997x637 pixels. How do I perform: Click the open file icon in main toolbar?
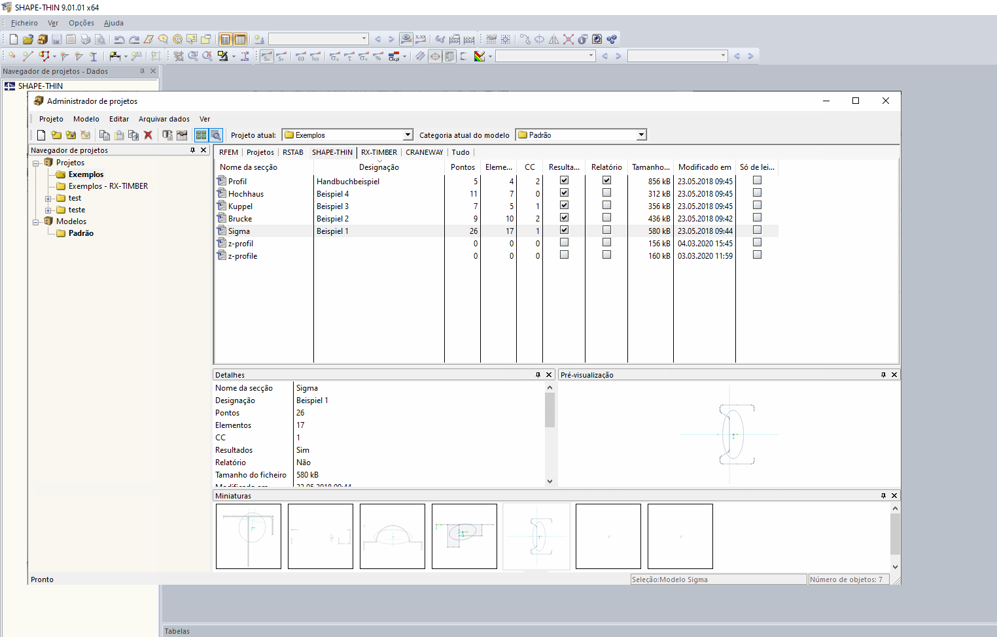[28, 39]
